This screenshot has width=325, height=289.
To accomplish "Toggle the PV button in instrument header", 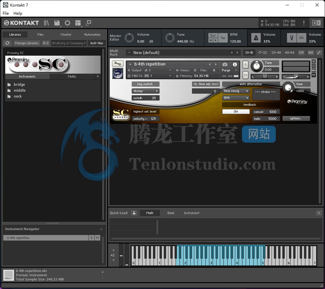I will [x=314, y=75].
